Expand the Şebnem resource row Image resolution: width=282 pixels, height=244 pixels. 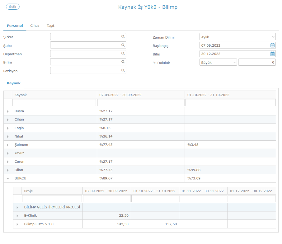pos(8,145)
